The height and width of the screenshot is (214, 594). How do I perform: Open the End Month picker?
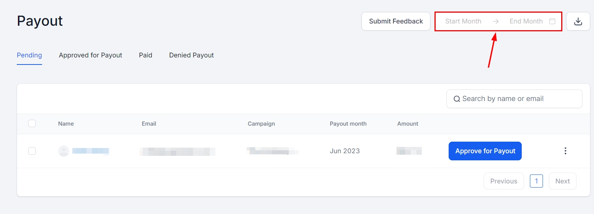click(x=526, y=21)
